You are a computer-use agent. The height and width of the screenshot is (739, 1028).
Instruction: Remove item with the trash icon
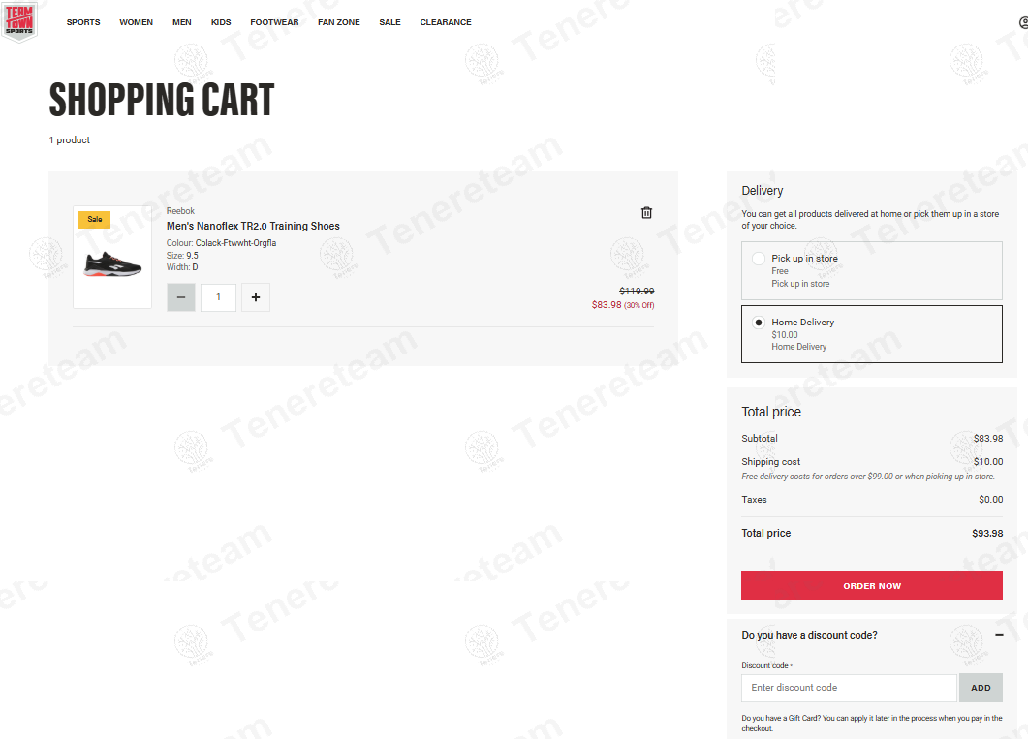[x=646, y=213]
